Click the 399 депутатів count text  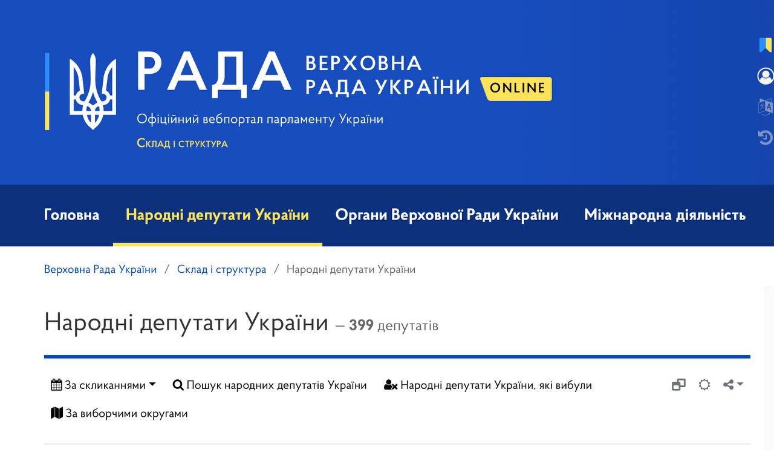click(x=394, y=325)
